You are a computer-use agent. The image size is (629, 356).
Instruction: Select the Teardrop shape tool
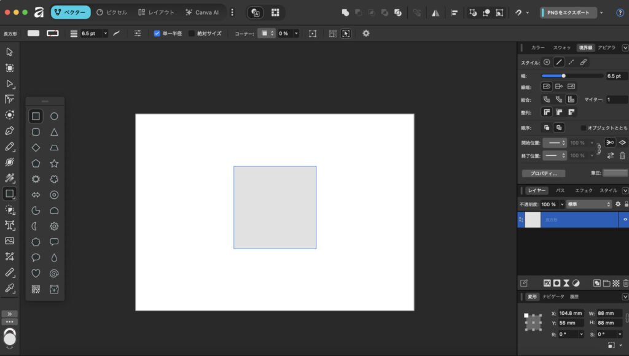click(54, 258)
